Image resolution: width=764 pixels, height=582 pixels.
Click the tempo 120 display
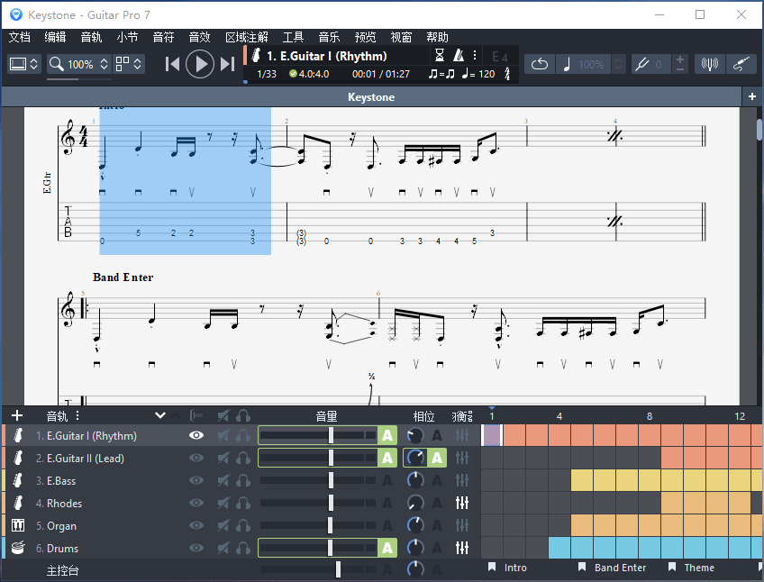[478, 74]
